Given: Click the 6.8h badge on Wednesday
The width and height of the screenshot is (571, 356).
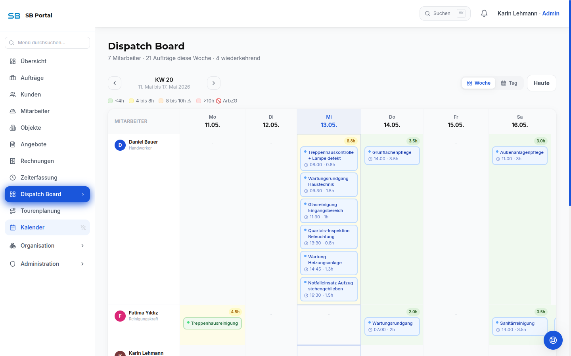Looking at the screenshot, I should [x=351, y=141].
